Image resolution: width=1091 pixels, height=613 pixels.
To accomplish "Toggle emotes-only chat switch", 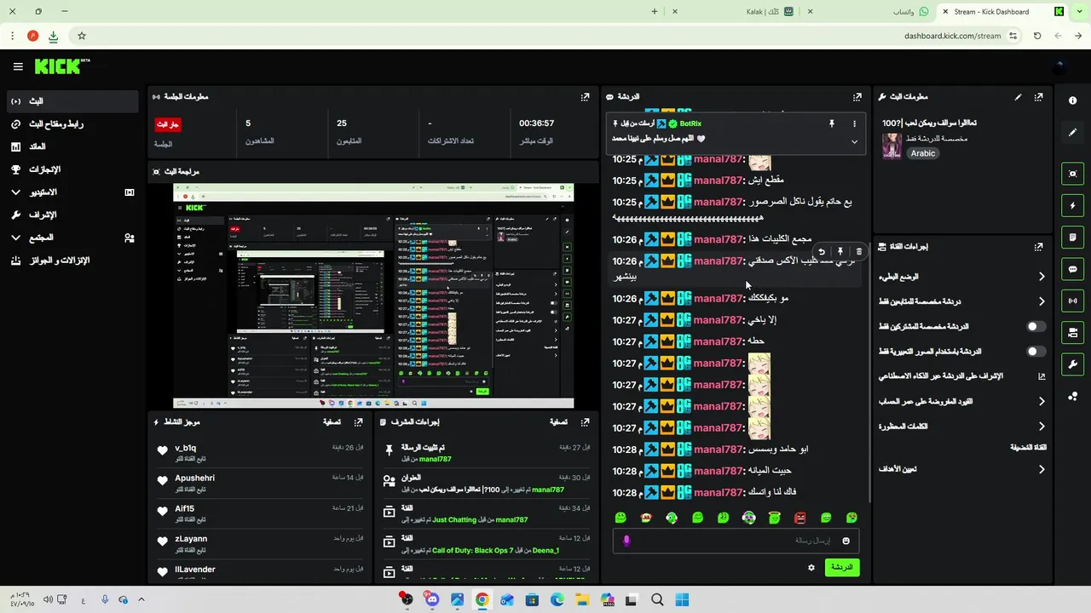I will point(1036,351).
